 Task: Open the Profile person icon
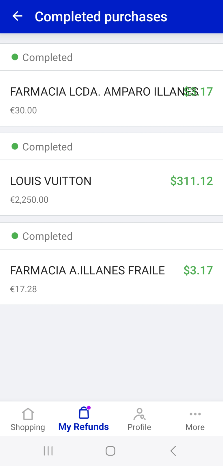pyautogui.click(x=139, y=414)
